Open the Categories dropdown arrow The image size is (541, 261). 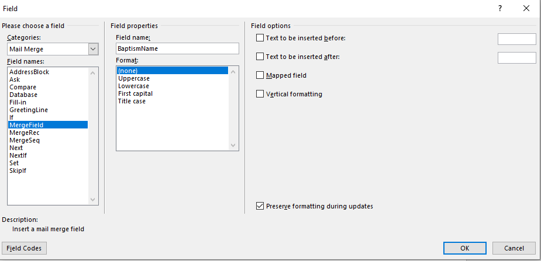click(93, 49)
